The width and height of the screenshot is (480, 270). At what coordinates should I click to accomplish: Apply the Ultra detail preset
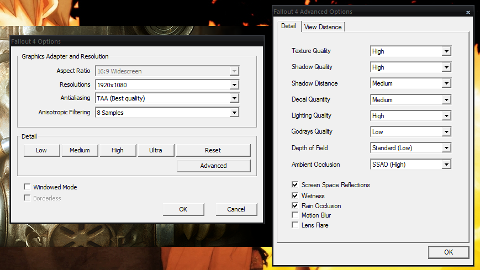tap(156, 150)
